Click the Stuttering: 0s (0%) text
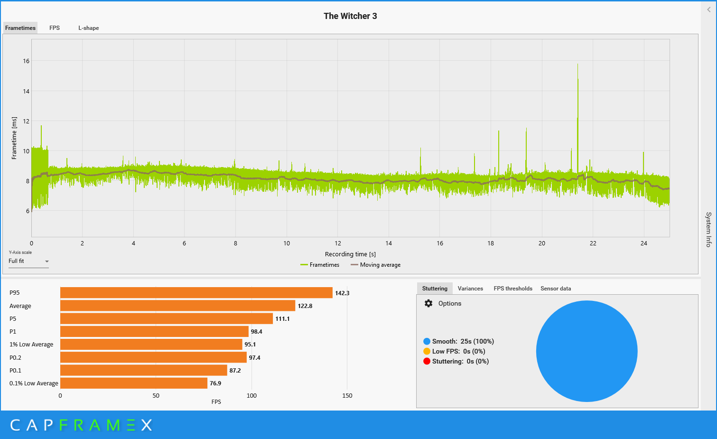 coord(460,361)
